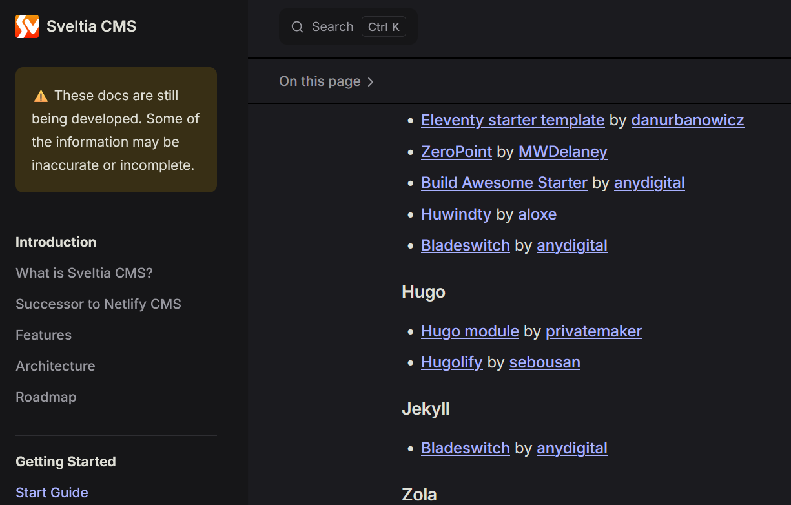This screenshot has width=791, height=505.
Task: Open What is Sveltia CMS? page
Action: click(84, 273)
